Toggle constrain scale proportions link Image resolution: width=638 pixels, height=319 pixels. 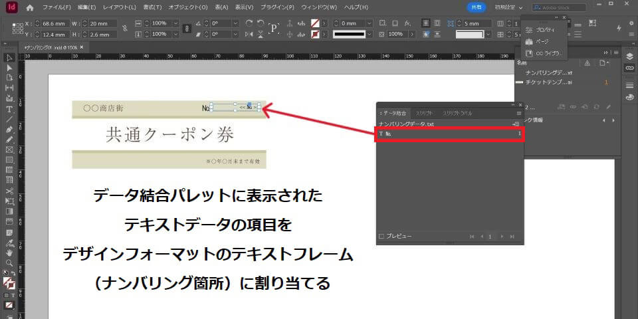[x=187, y=29]
